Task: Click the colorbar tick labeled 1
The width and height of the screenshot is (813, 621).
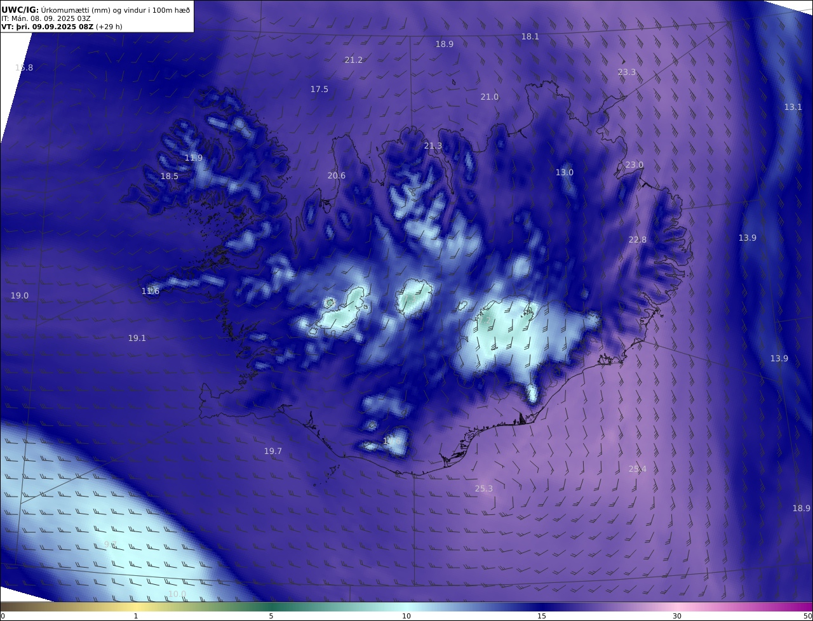Action: (x=136, y=616)
